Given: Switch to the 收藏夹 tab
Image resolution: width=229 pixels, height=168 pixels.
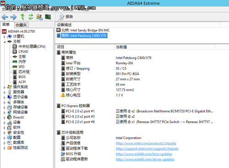Looking at the screenshot, I should (x=21, y=25).
